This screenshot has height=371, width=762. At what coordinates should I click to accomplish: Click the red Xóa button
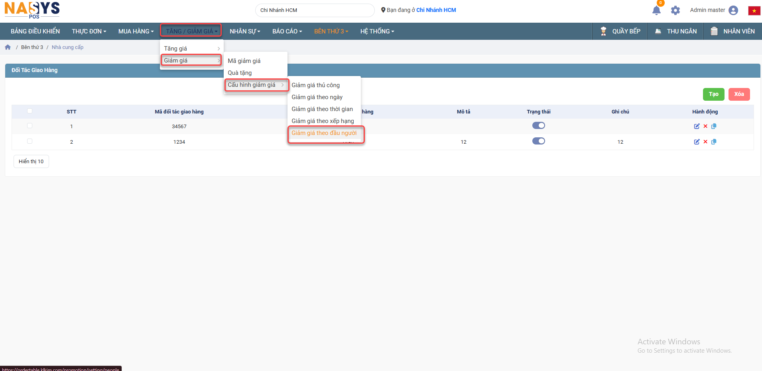(x=739, y=94)
